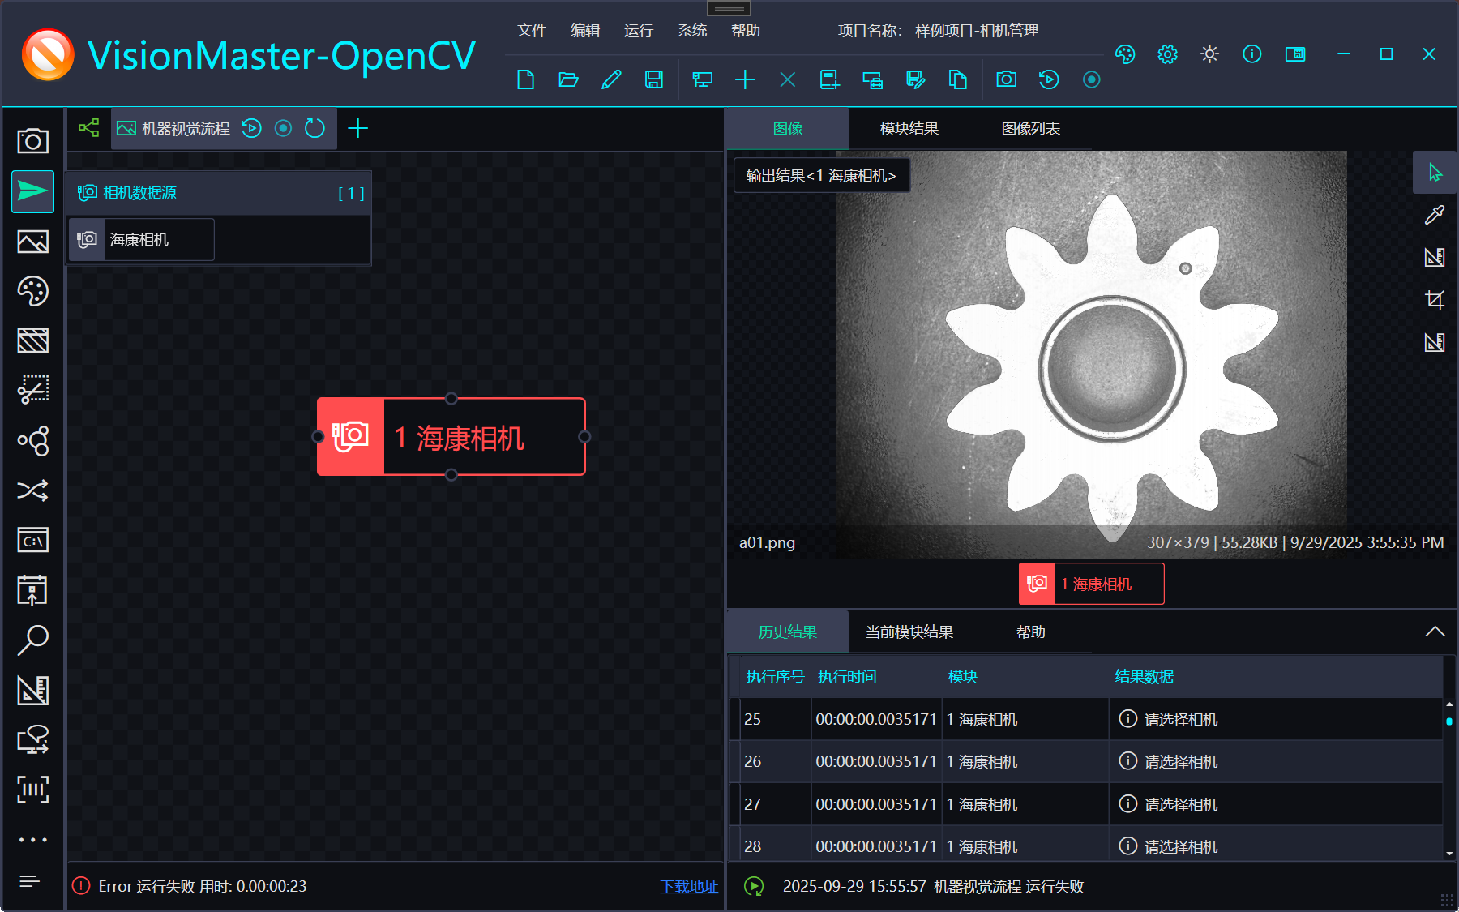This screenshot has width=1459, height=912.
Task: Switch to the 当前模块结果 tab
Action: coord(909,632)
